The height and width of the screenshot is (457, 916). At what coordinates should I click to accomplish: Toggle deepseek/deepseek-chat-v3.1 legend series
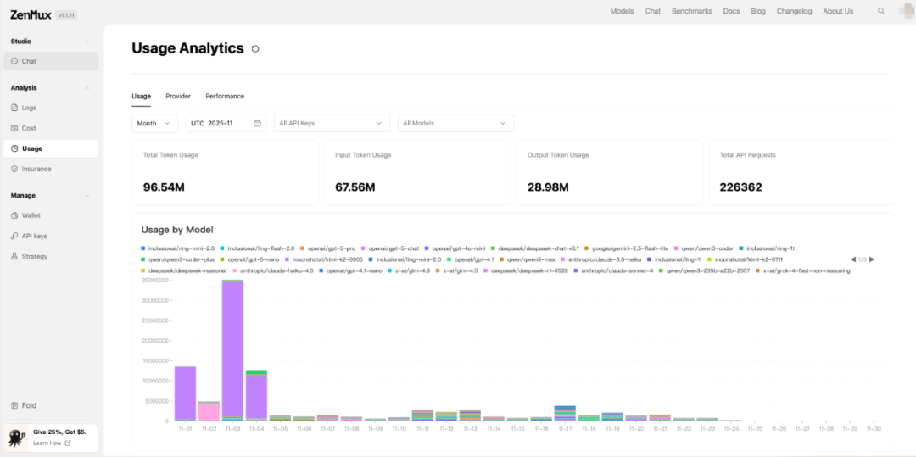click(535, 248)
